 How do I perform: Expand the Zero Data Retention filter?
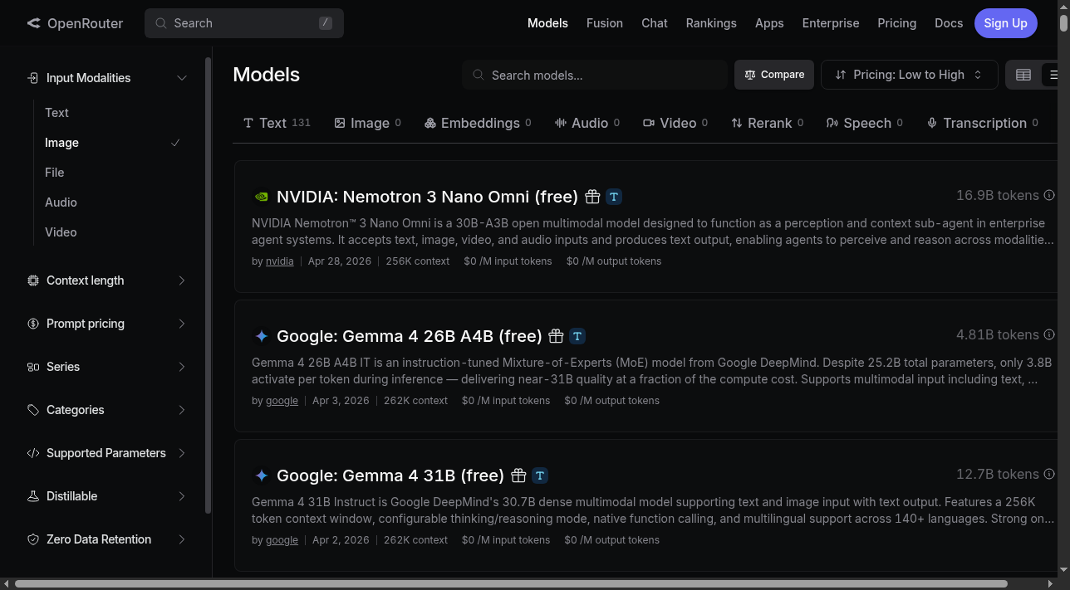tap(107, 539)
